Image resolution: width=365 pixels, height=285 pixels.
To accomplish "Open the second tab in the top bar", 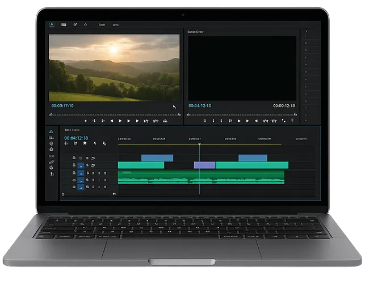I will point(64,24).
